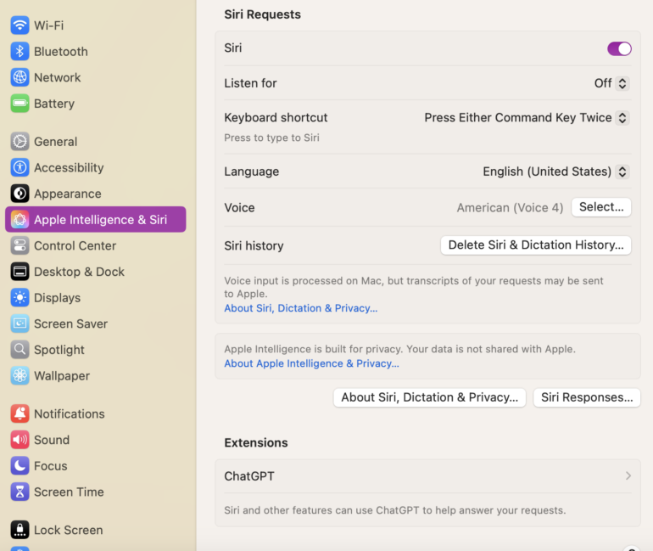Click the Appearance icon
This screenshot has width=653, height=551.
point(20,194)
